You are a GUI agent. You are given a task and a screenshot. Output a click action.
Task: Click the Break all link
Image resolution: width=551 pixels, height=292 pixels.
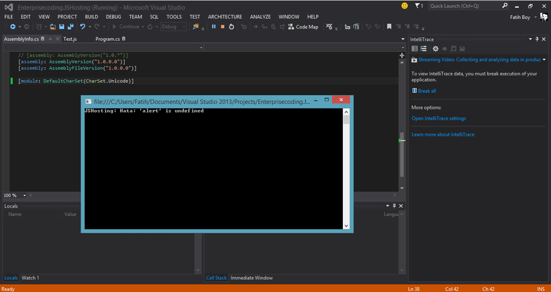click(x=427, y=91)
